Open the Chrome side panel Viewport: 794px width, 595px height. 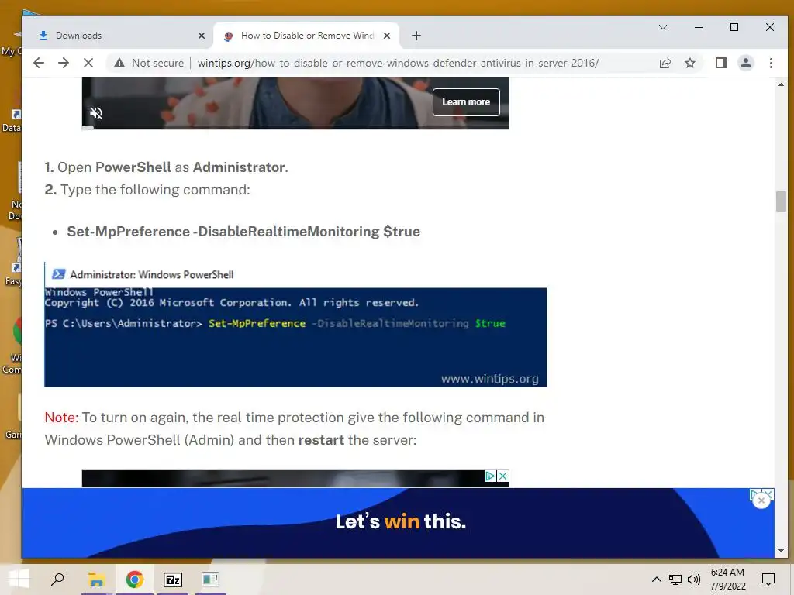[x=720, y=63]
